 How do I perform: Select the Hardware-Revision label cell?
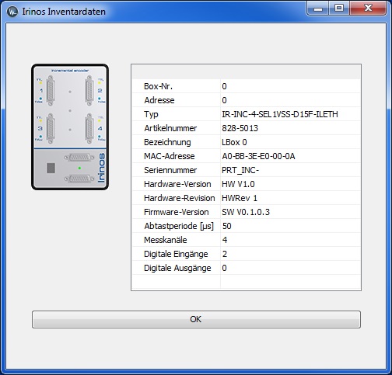(177, 198)
